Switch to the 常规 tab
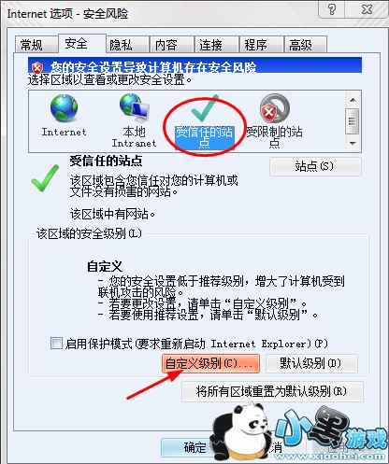 pos(31,45)
